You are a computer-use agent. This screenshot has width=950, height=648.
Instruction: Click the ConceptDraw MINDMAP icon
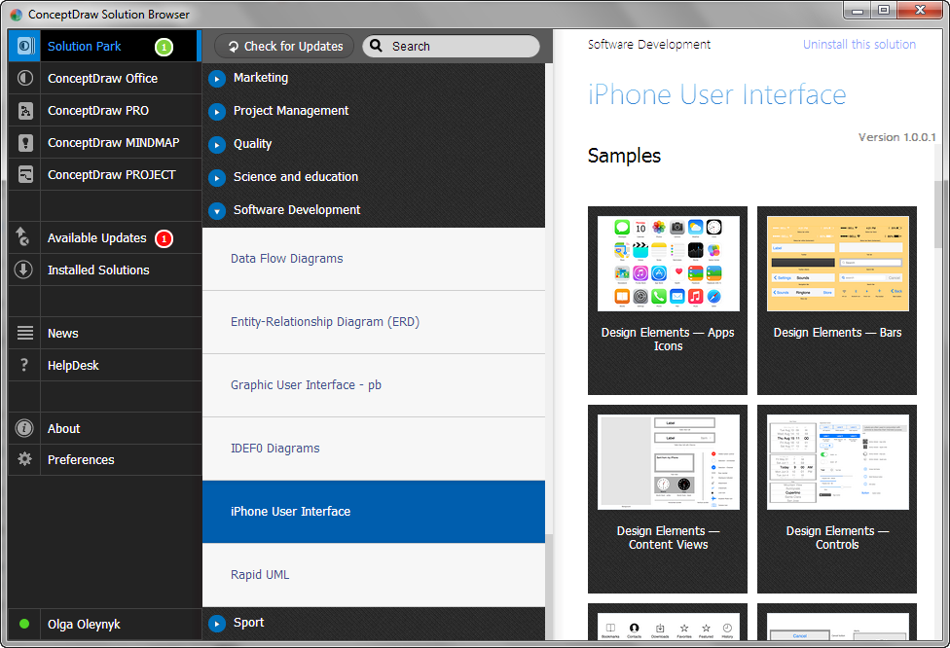point(25,142)
